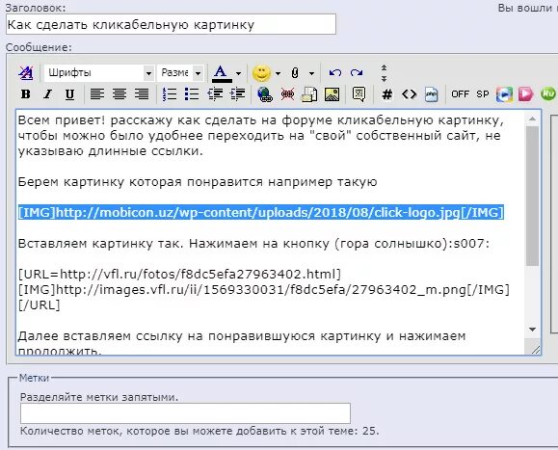Click the 'Разделяйте метки запятыми.' hint text
Image resolution: width=558 pixels, height=450 pixels.
[x=99, y=397]
